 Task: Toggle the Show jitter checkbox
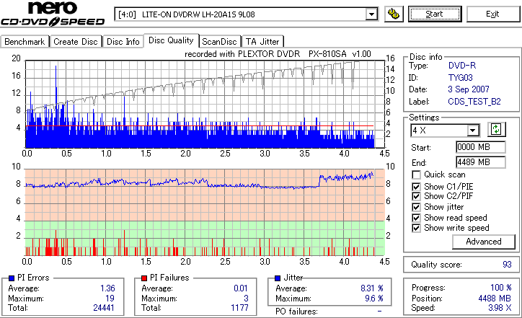pos(416,207)
